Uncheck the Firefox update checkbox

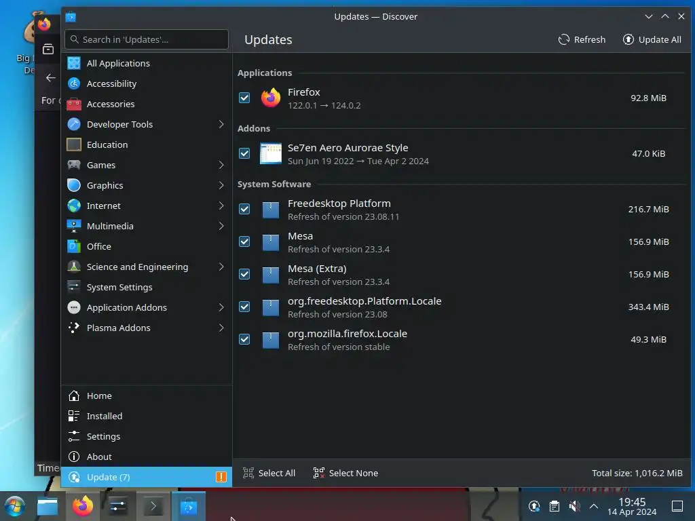click(x=244, y=98)
